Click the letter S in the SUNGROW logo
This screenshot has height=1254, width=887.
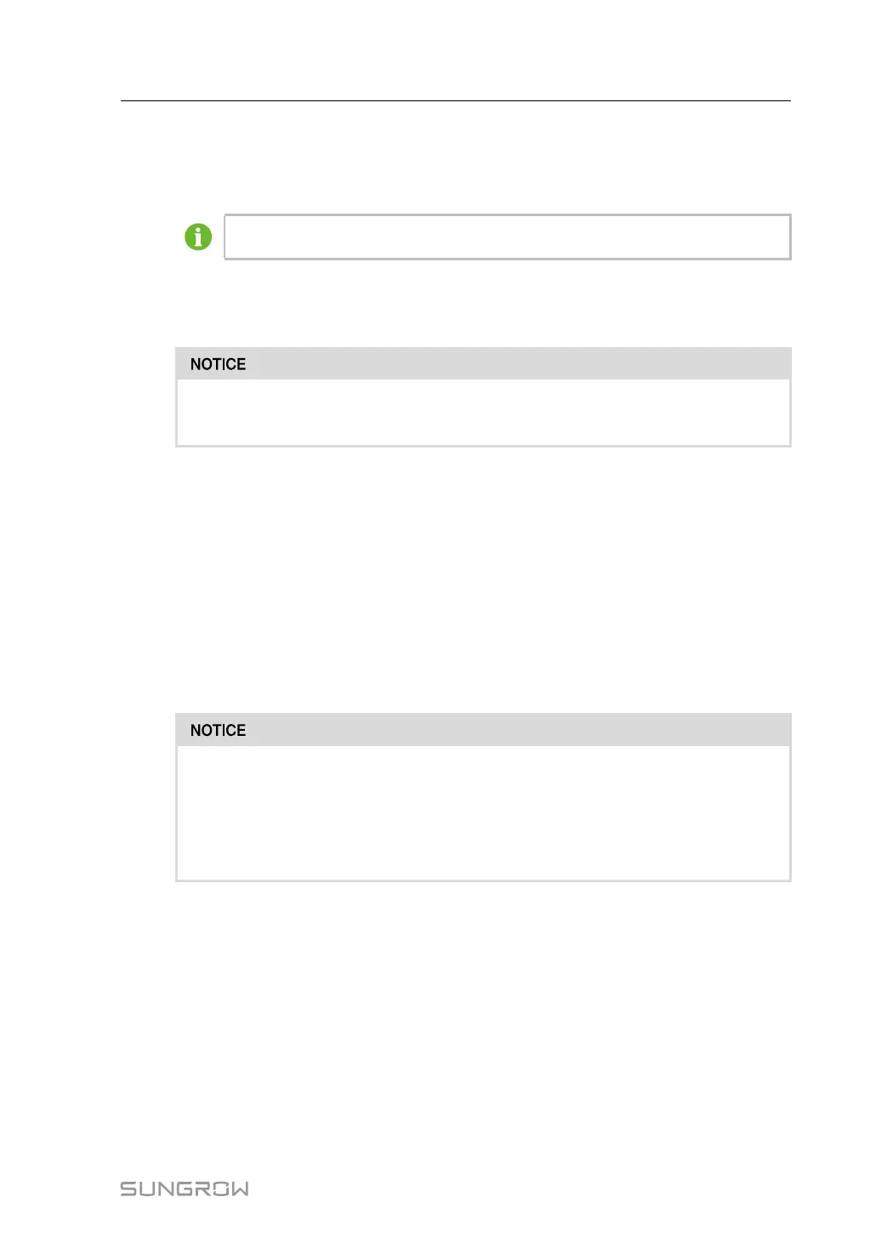pos(128,1188)
